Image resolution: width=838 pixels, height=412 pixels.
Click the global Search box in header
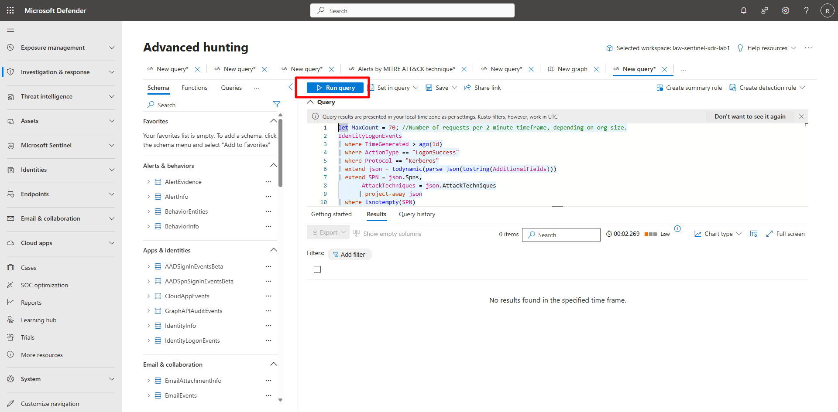coord(412,10)
